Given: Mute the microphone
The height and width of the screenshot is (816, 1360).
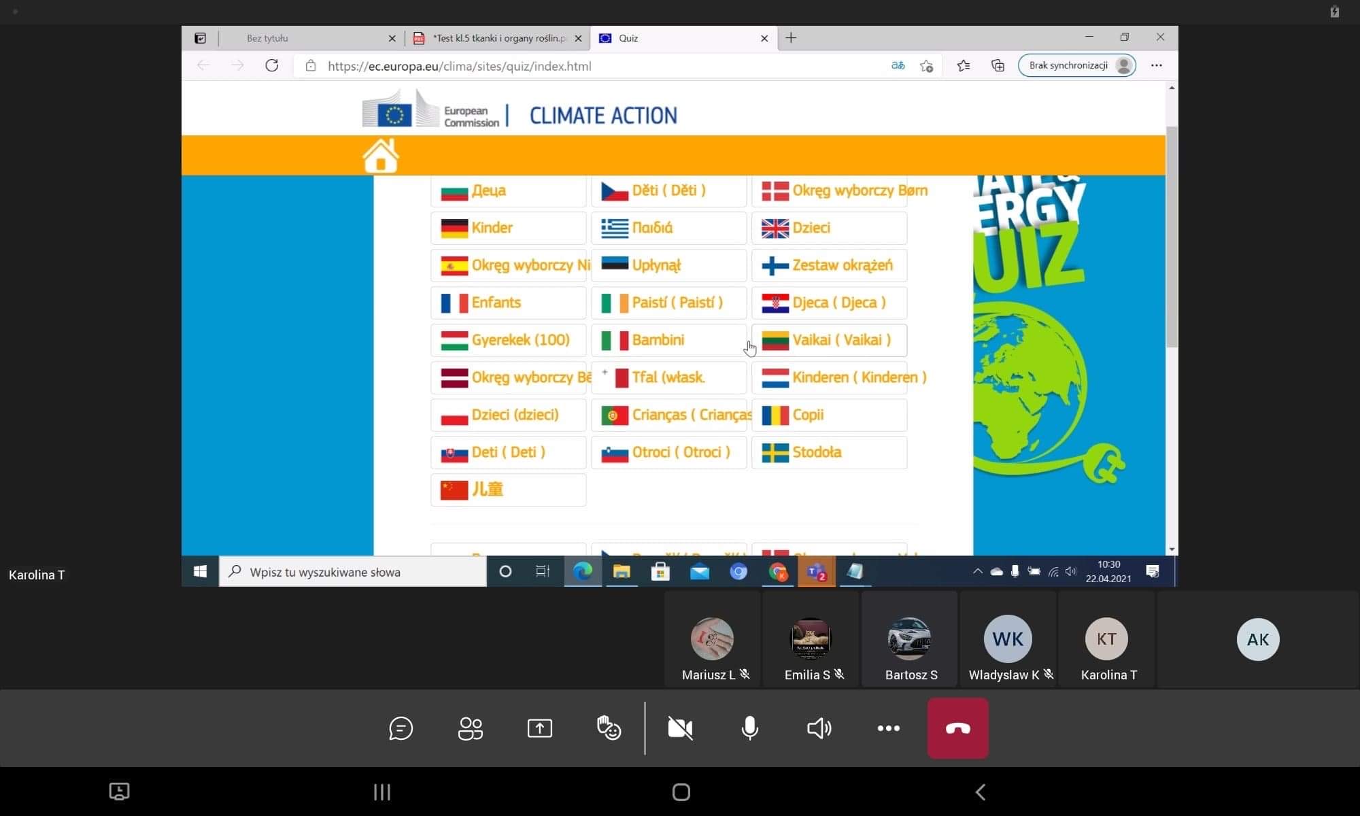Looking at the screenshot, I should click(749, 728).
